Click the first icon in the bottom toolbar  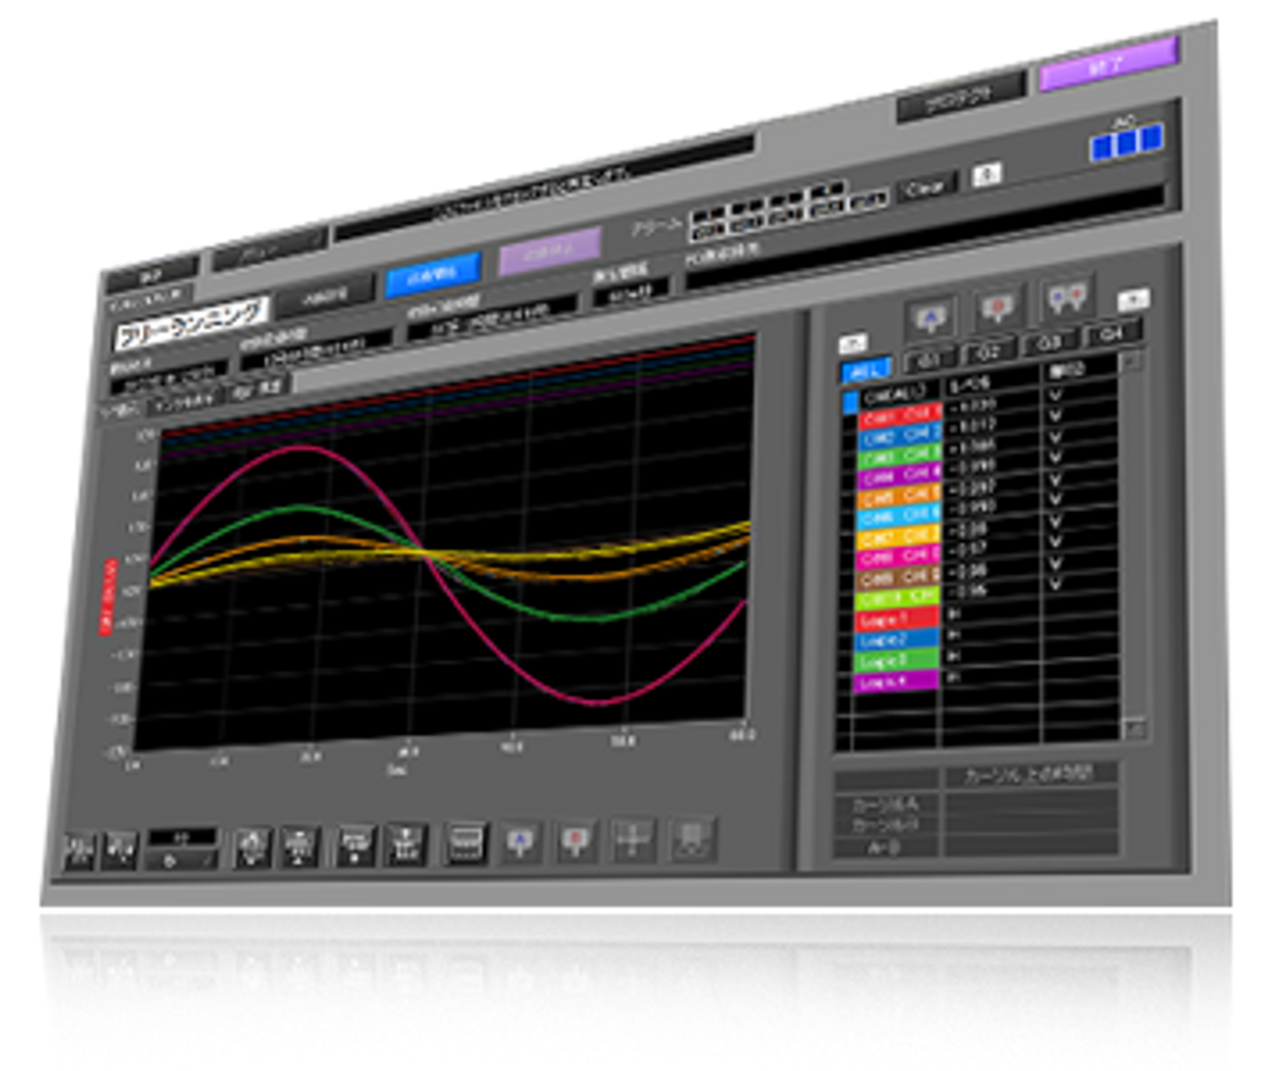click(80, 851)
